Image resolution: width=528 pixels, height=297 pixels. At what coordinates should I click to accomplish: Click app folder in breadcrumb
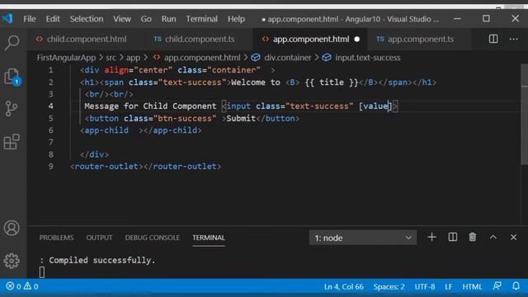click(x=133, y=58)
